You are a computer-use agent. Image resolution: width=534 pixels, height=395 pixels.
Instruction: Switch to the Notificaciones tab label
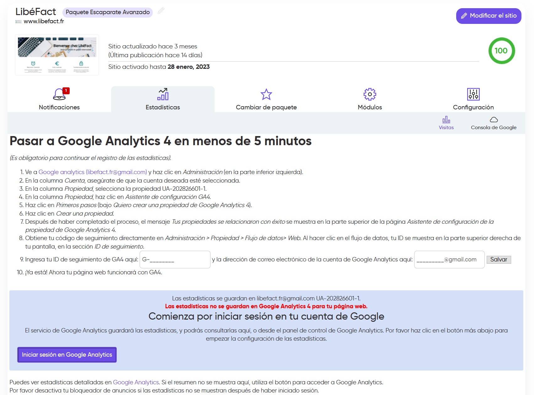coord(59,107)
